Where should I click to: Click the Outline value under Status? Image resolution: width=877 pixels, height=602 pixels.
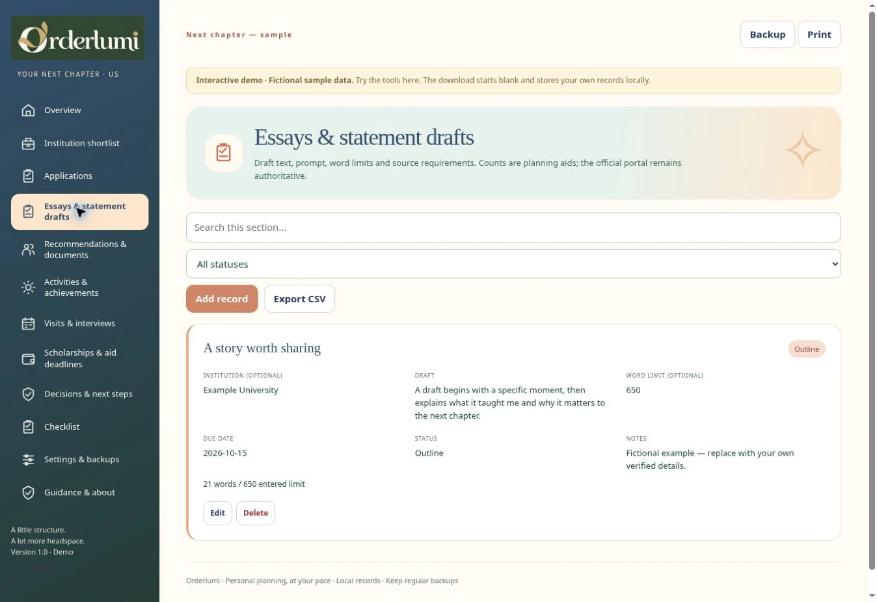click(429, 453)
